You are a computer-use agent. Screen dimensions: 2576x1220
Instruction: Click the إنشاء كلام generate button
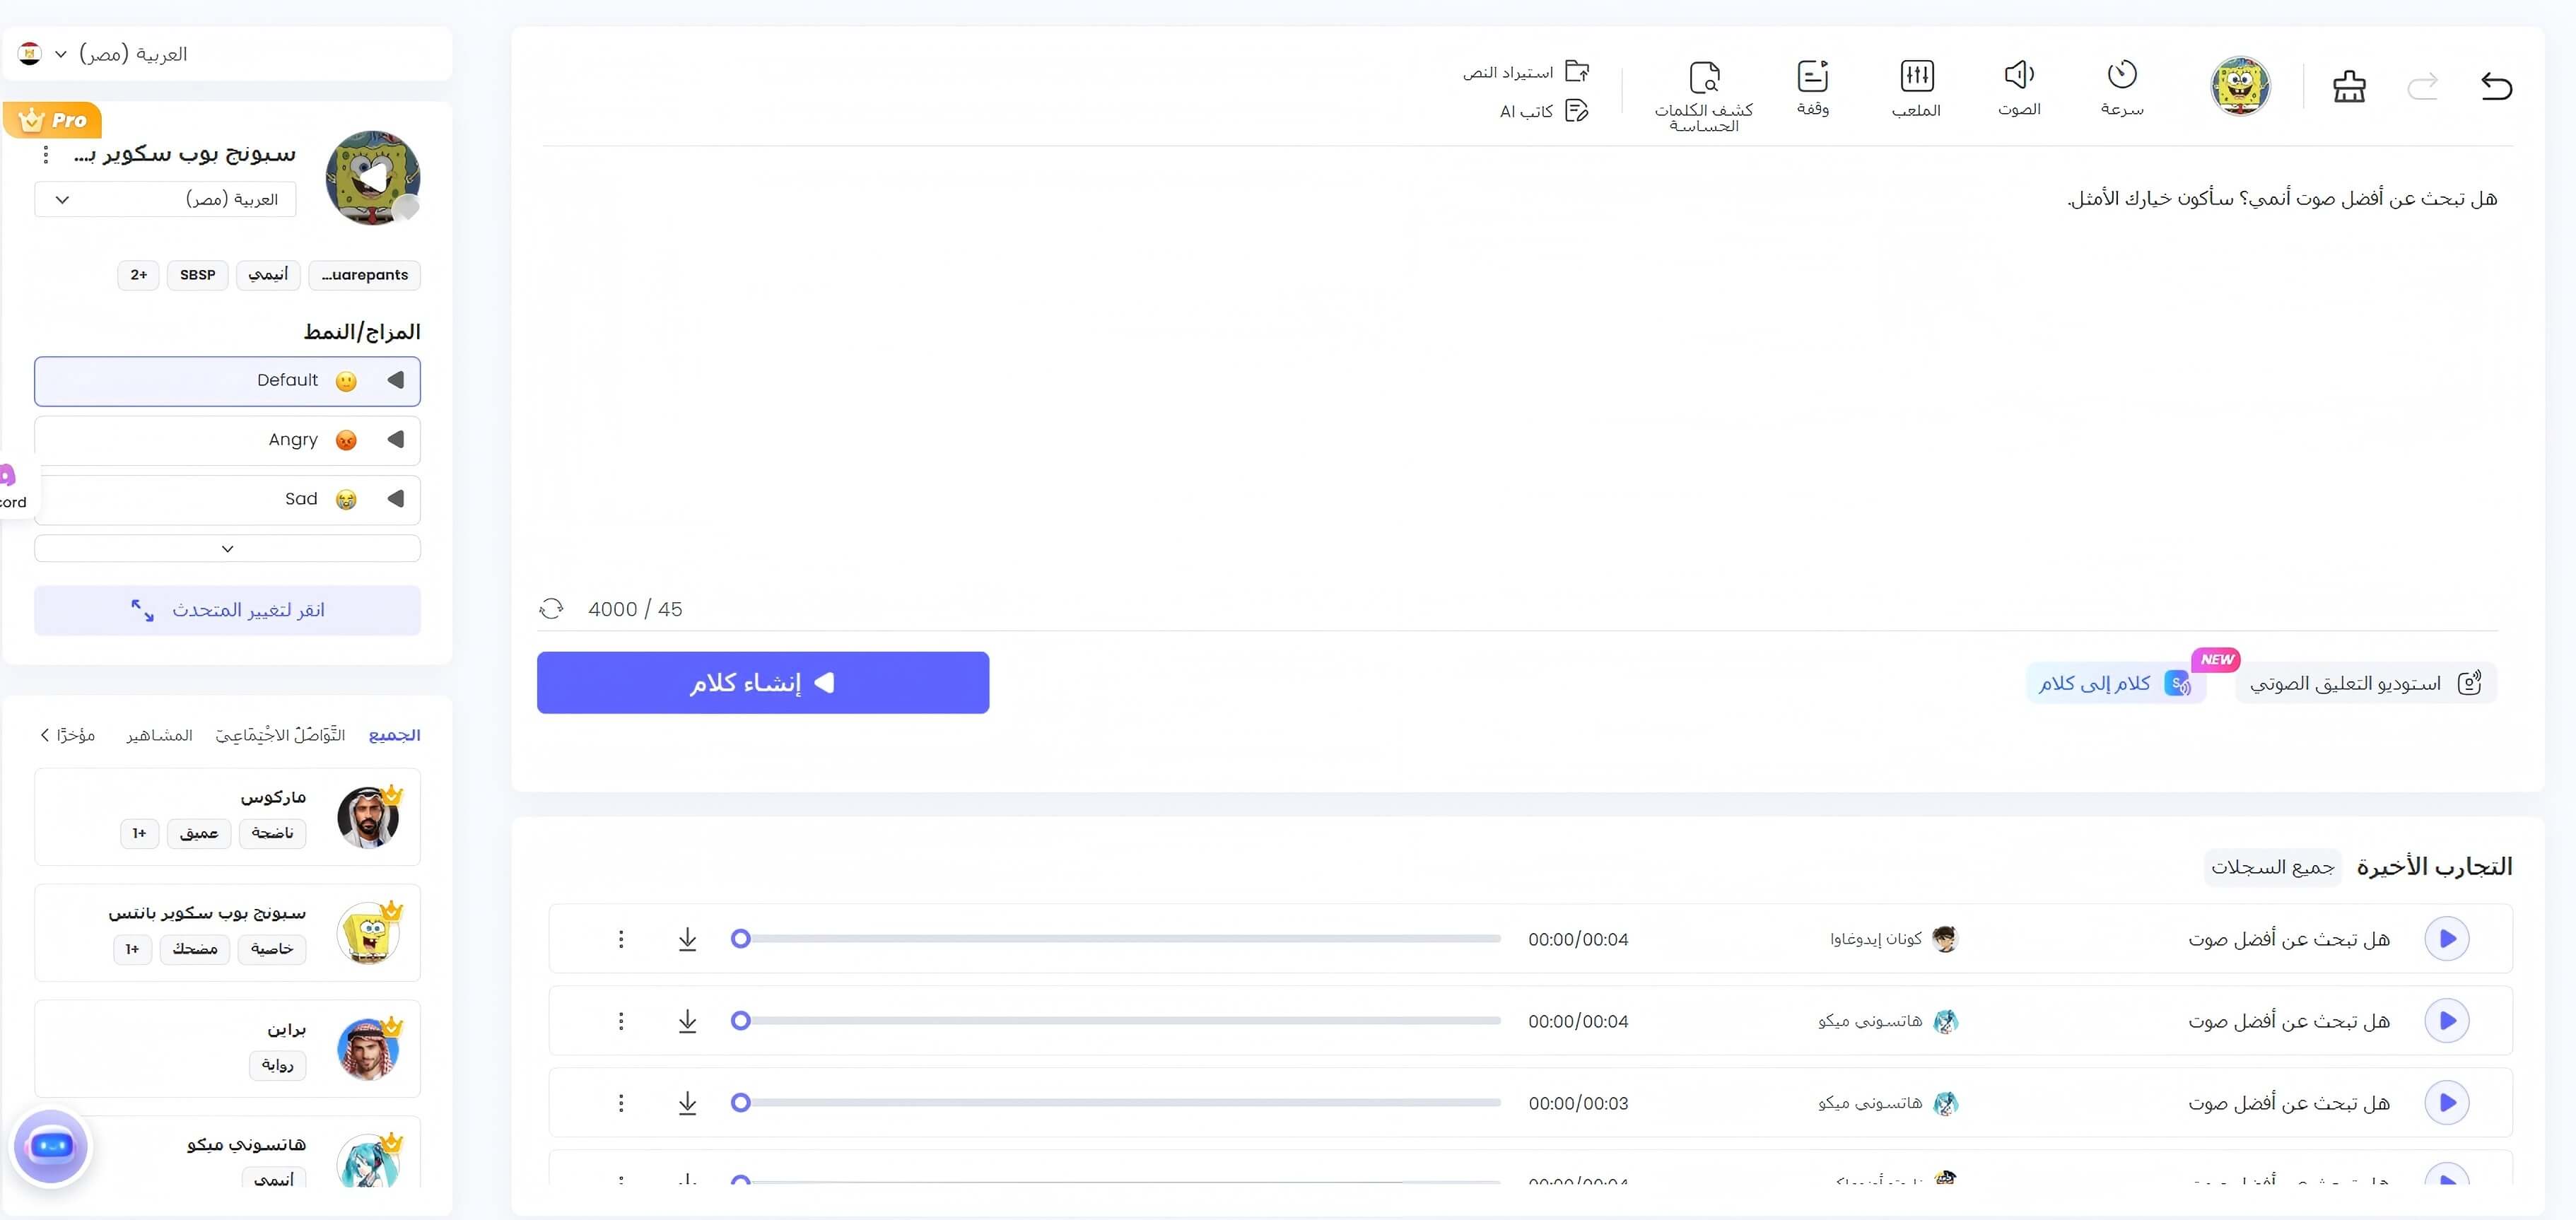click(x=762, y=682)
